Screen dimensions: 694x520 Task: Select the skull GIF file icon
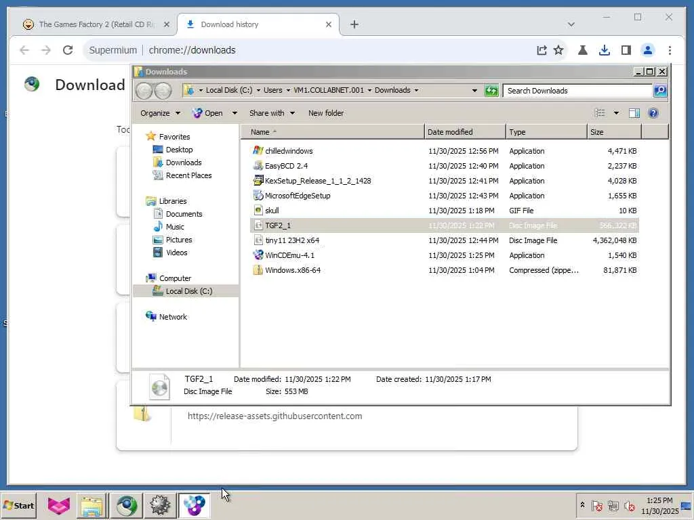point(258,211)
